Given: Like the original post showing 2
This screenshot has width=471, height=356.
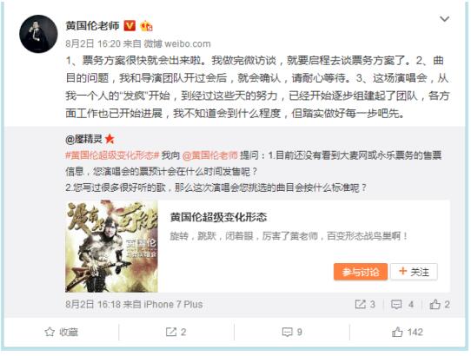Looking at the screenshot, I should coord(440,305).
